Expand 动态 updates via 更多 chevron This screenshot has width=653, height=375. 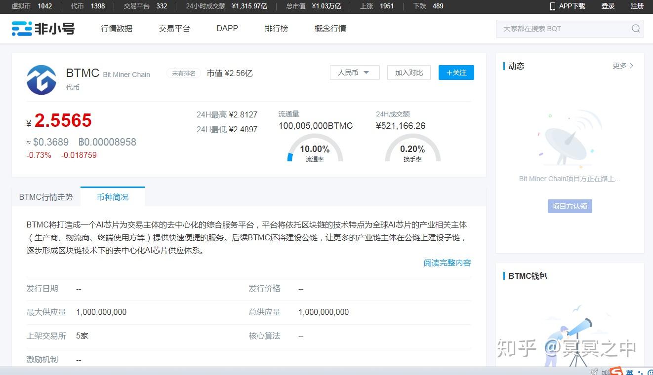(623, 65)
